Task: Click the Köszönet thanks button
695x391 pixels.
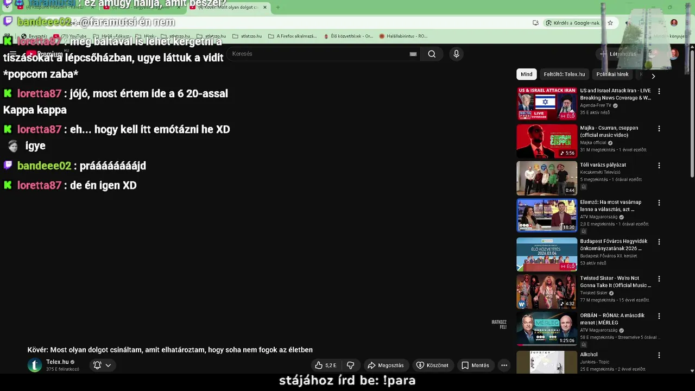Action: (432, 365)
